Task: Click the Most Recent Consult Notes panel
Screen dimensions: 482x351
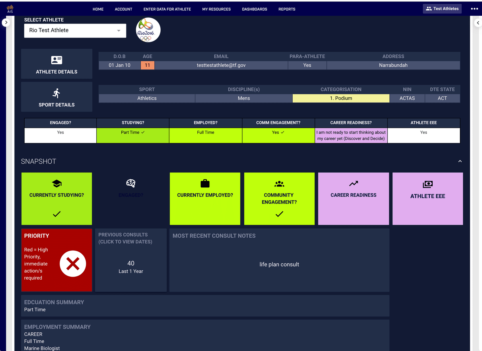Action: [x=279, y=260]
